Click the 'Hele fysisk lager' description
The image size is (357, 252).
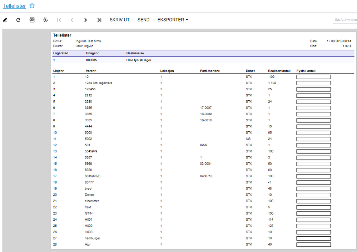pyautogui.click(x=139, y=60)
